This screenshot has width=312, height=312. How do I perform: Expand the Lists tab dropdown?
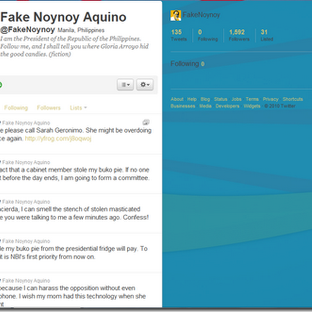click(78, 108)
